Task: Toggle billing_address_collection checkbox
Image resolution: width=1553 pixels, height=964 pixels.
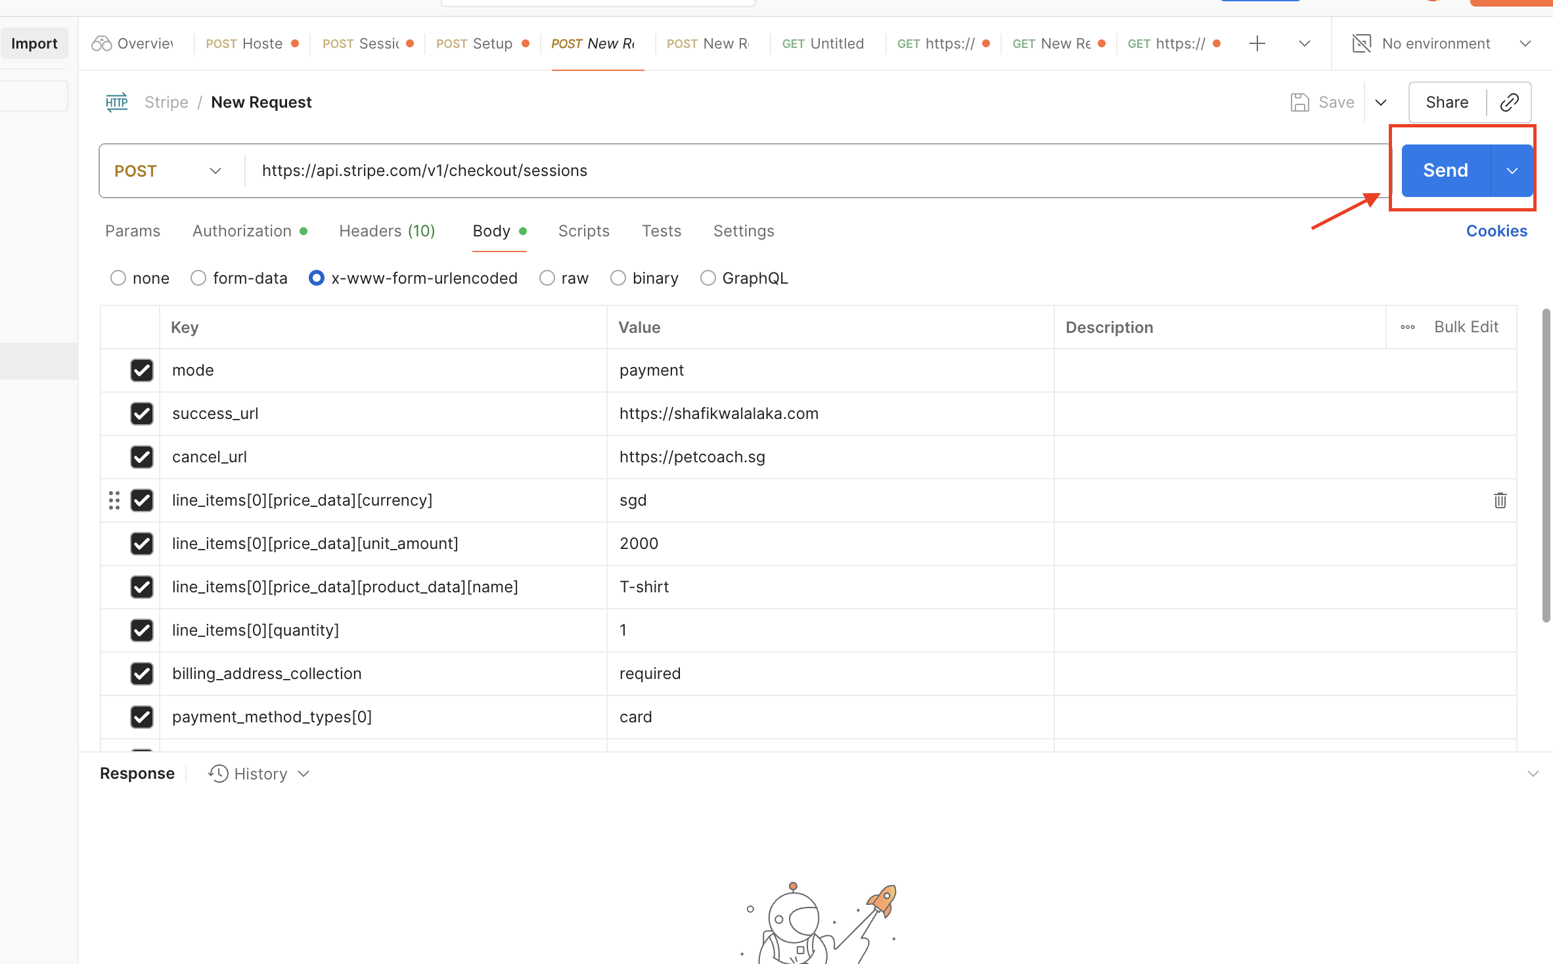Action: coord(141,674)
